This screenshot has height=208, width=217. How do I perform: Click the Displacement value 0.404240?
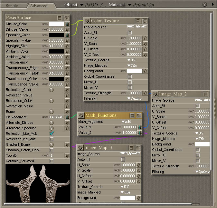pyautogui.click(x=56, y=117)
